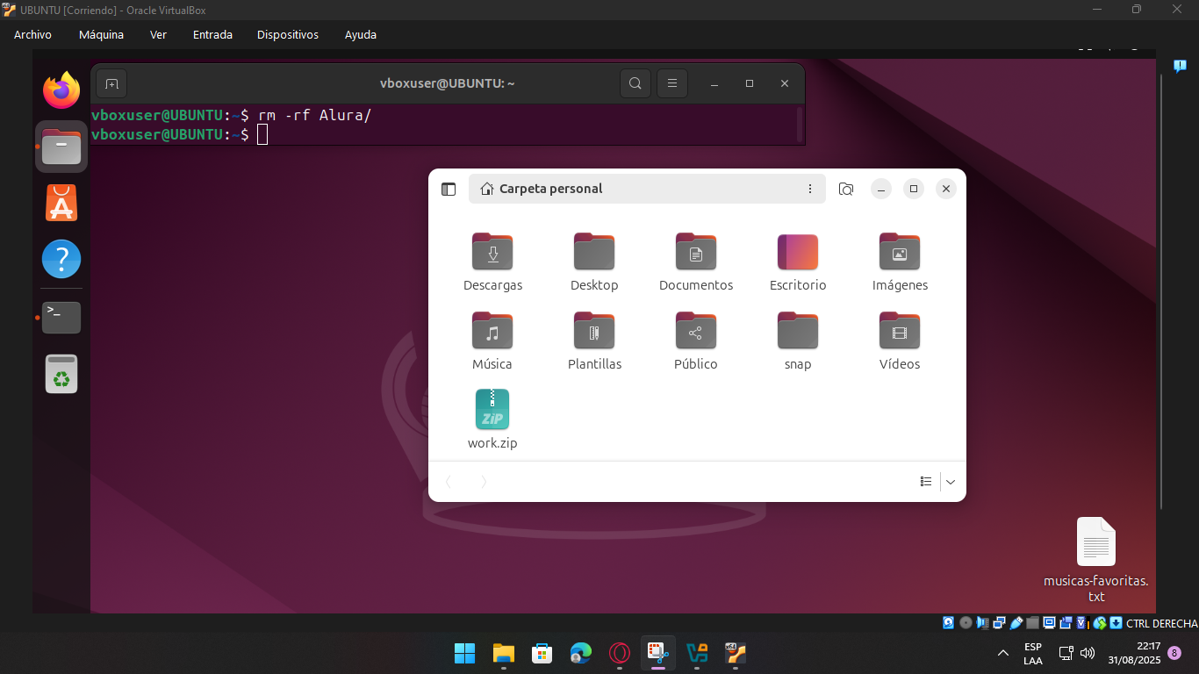This screenshot has height=674, width=1199.
Task: Open the terminal hamburger menu
Action: coord(672,83)
